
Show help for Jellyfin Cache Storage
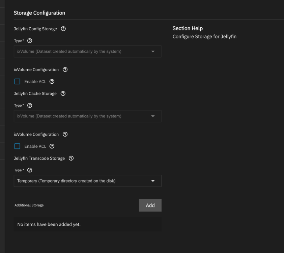pos(63,94)
